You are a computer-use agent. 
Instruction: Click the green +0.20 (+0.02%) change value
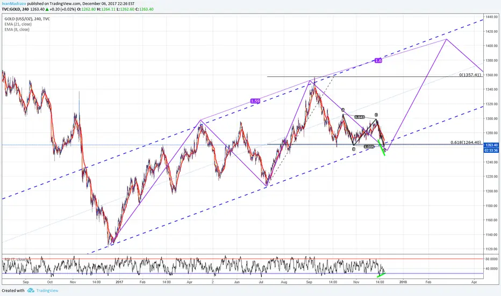[63, 9]
